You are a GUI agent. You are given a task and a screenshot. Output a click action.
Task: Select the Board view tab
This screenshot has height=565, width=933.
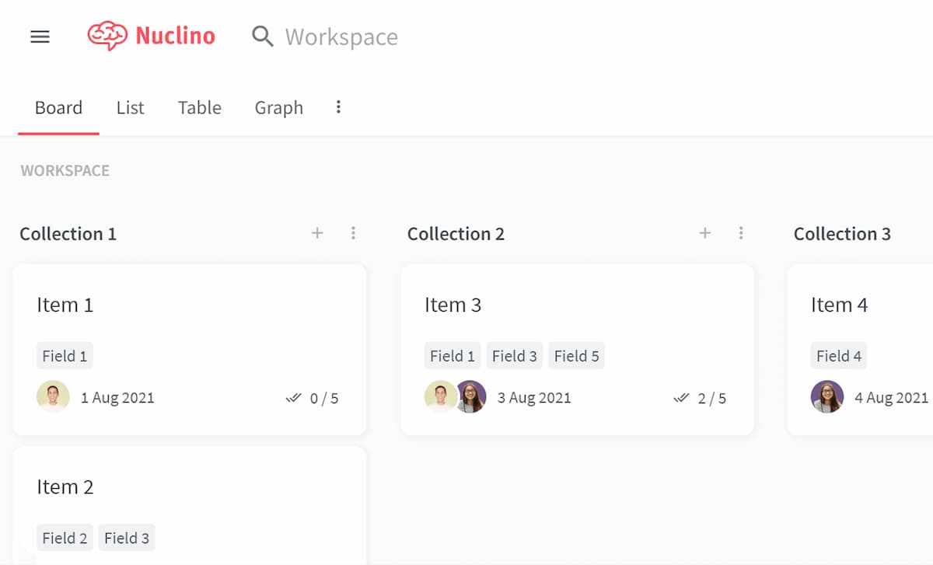[x=58, y=108]
